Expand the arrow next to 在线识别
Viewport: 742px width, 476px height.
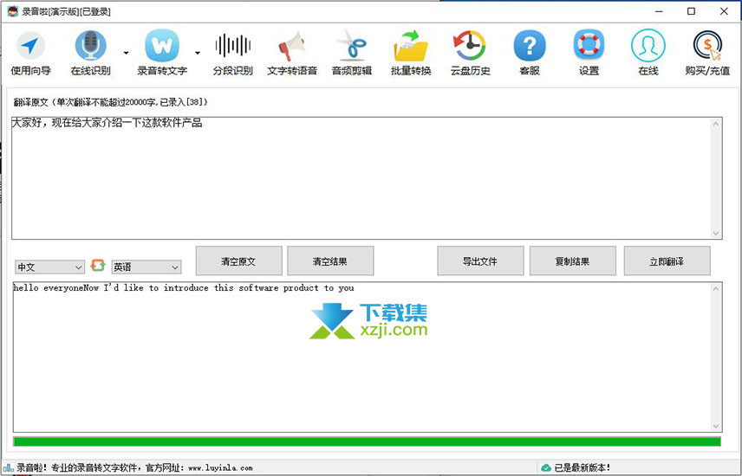[126, 53]
